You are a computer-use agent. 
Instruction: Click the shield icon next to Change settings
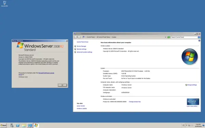click(186, 85)
